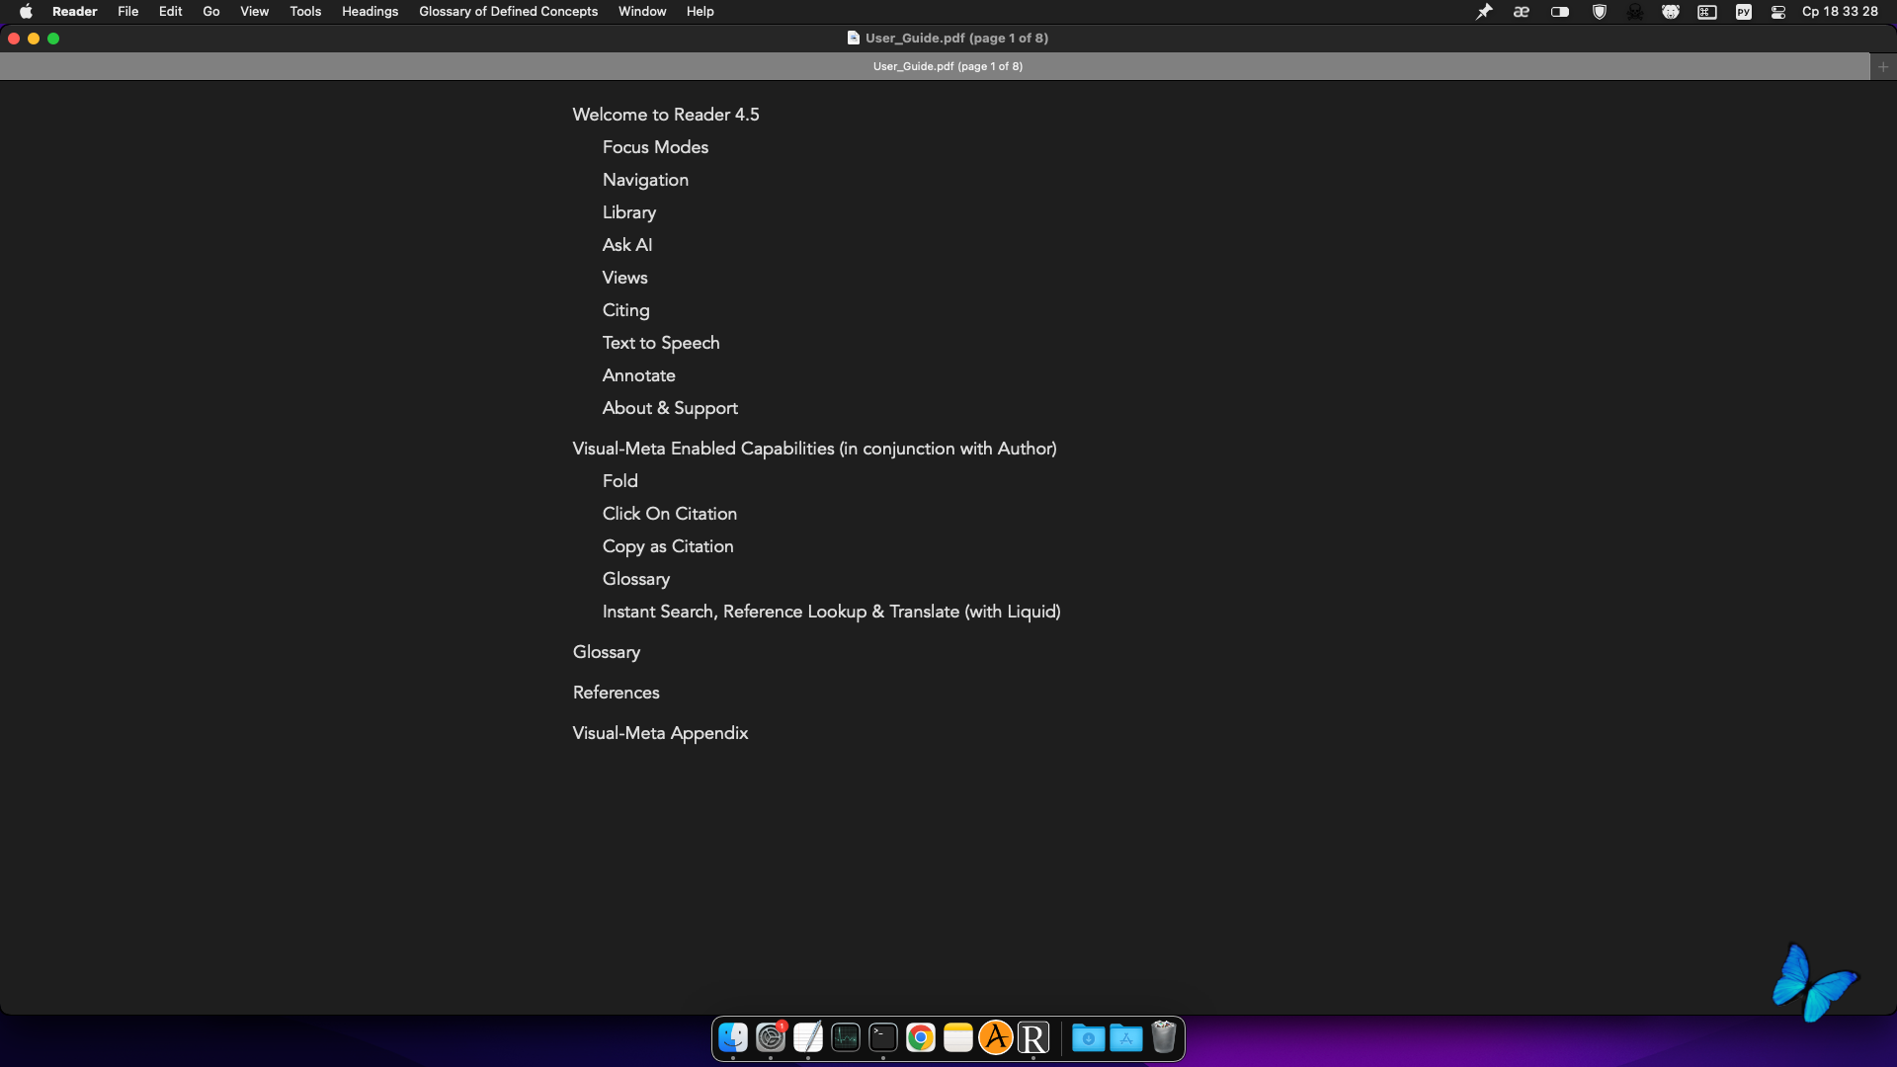Image resolution: width=1897 pixels, height=1067 pixels.
Task: Go to Instant Search, Reference Lookup & Translate
Action: [x=832, y=612]
